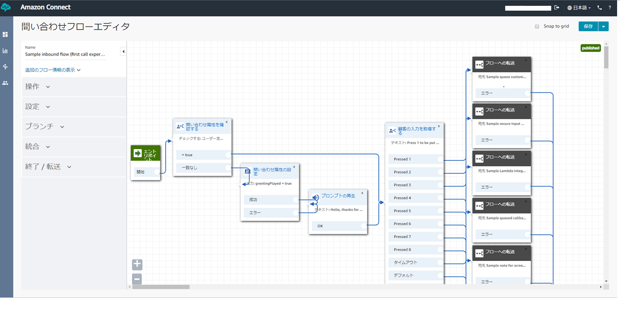Open the users icon in left sidebar
620x336 pixels.
coord(5,83)
